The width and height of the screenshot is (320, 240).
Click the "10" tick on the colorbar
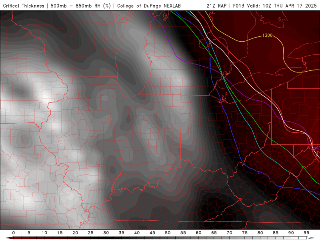coord(44,233)
